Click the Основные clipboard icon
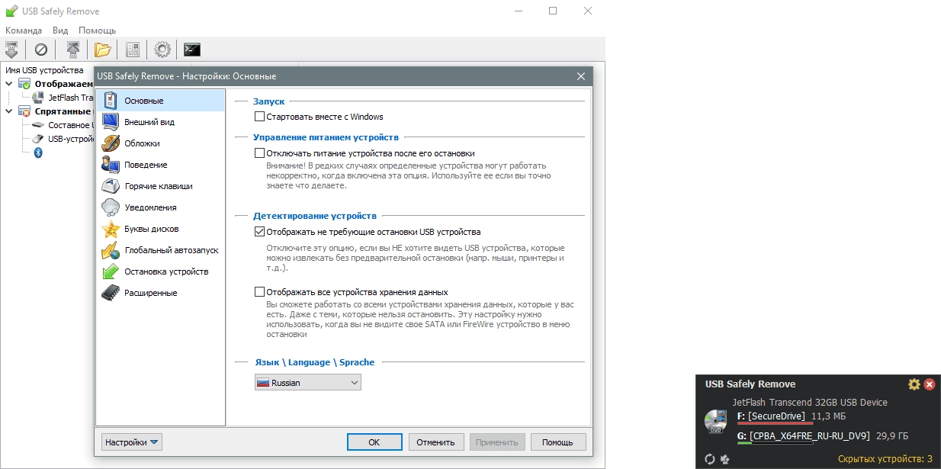The width and height of the screenshot is (941, 469). pos(111,101)
